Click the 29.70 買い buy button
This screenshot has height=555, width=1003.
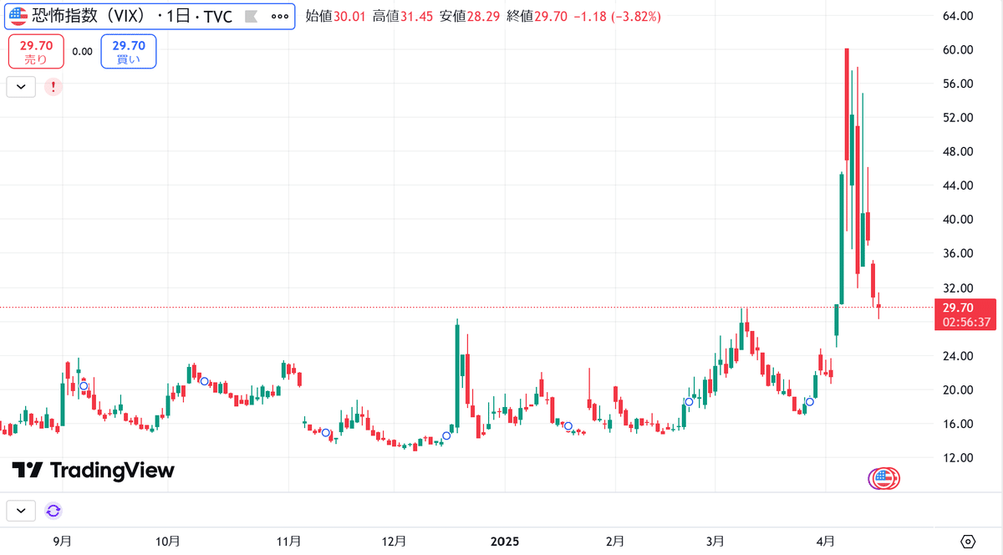pos(129,52)
